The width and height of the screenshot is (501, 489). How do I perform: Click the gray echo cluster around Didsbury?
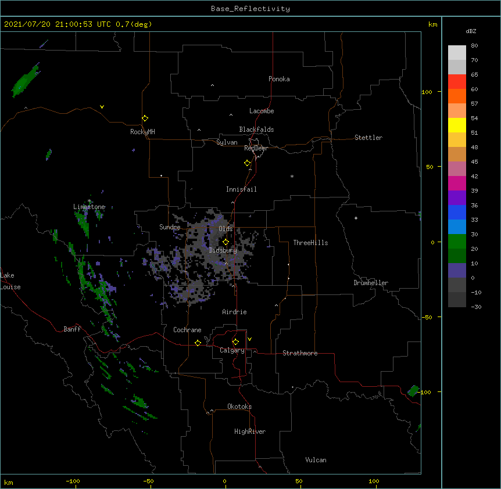(214, 252)
